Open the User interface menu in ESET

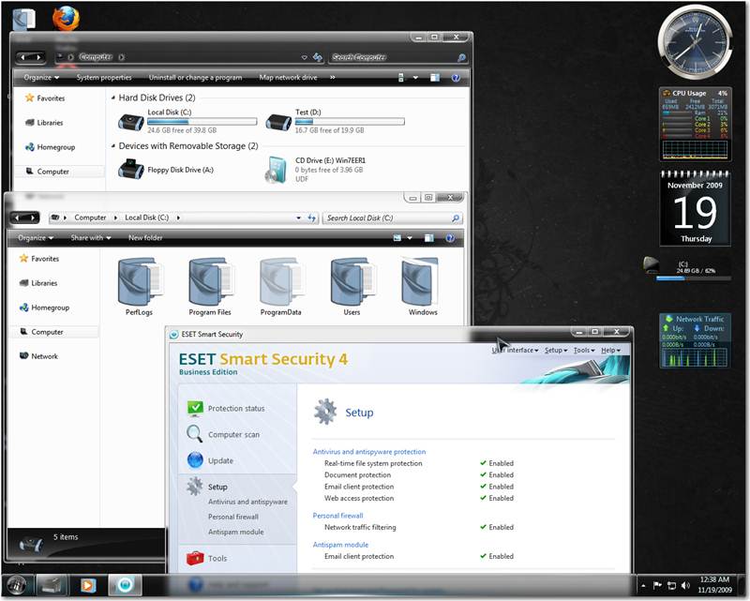click(515, 351)
